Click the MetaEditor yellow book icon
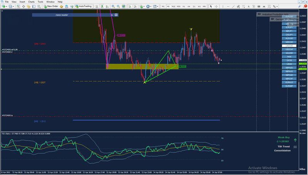This screenshot has width=308, height=175. pos(61,7)
